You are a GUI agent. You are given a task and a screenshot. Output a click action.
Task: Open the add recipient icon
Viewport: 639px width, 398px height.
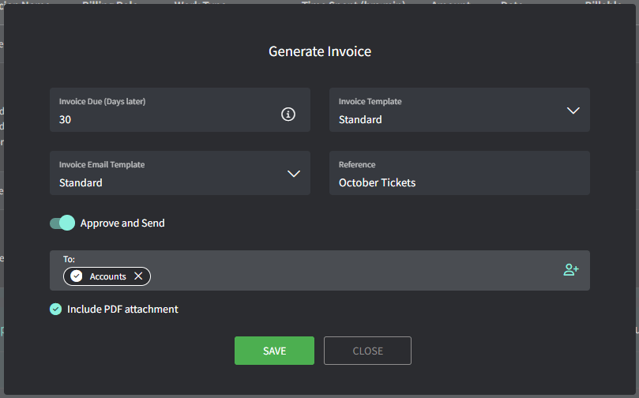571,270
